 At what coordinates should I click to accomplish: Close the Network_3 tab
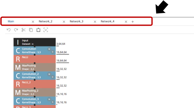[x=95, y=22]
